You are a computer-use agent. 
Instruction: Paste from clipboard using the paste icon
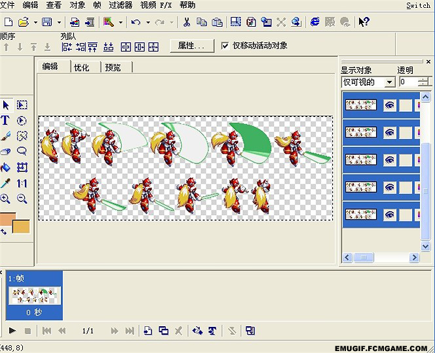click(217, 22)
